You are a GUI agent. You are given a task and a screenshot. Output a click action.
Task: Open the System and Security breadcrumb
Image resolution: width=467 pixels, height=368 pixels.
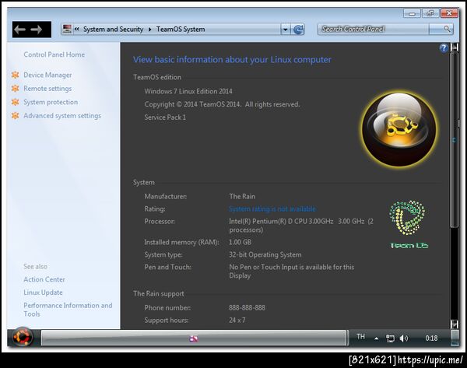113,30
